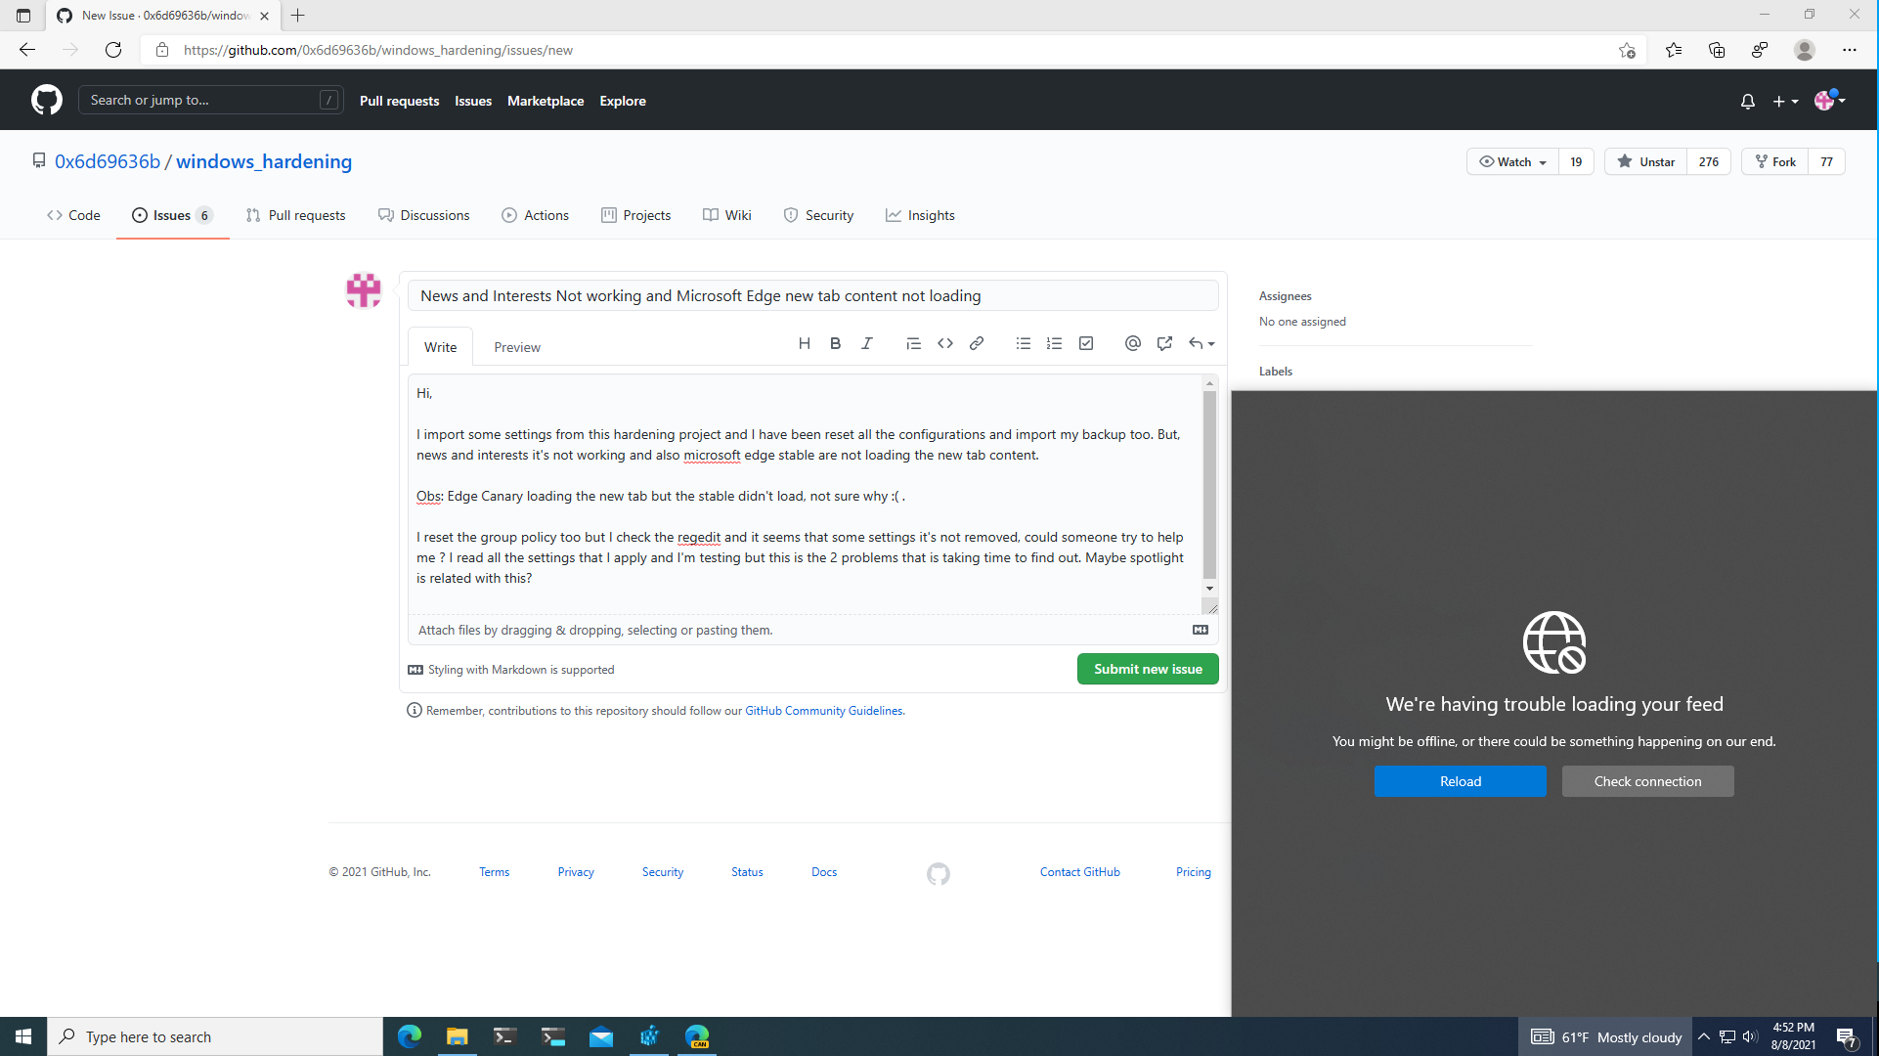Open browser Favorites list
This screenshot has height=1056, width=1879.
pos(1674,50)
